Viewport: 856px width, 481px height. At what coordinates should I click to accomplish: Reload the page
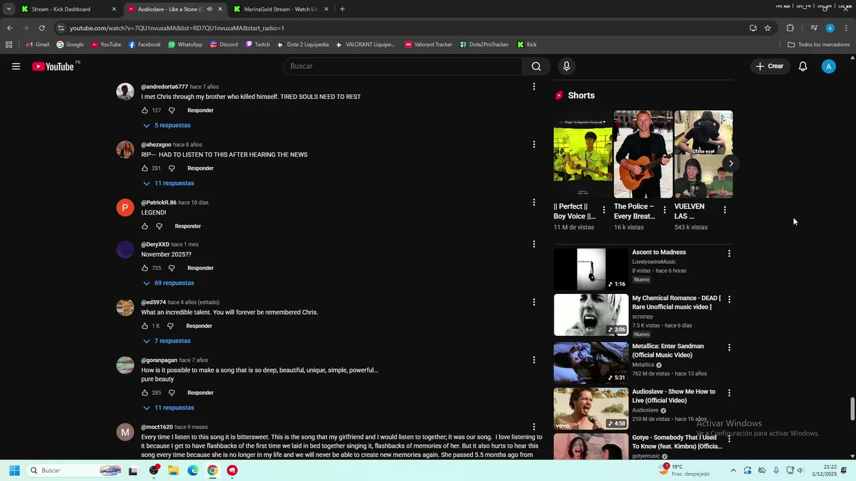pos(41,28)
